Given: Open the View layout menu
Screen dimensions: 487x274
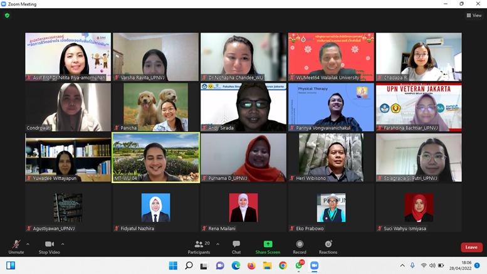Looking at the screenshot, I should 474,16.
